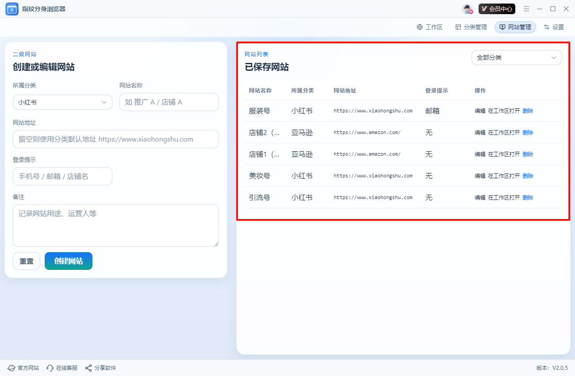Open the 官方网站 link
Viewport: 575px width, 376px height.
coord(23,368)
